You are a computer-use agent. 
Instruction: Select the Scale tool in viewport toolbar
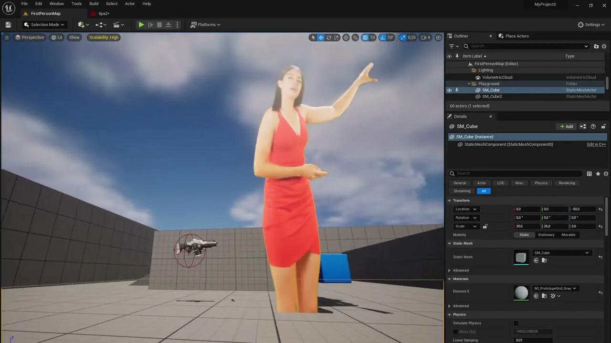336,37
